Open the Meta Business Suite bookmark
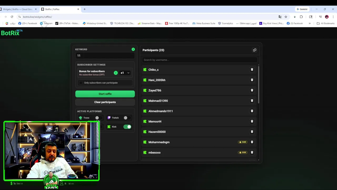 point(204,23)
